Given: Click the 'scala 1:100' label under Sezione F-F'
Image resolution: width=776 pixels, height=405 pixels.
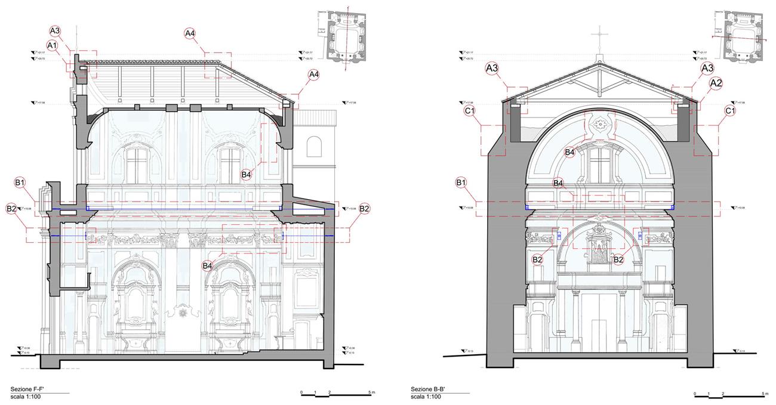Looking at the screenshot, I should point(26,397).
